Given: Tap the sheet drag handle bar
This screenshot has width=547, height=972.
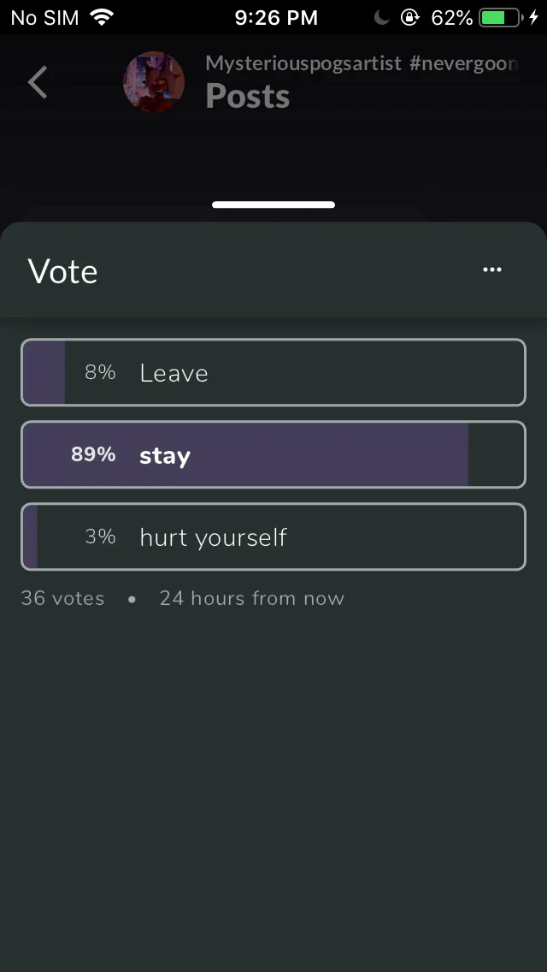Looking at the screenshot, I should 273,204.
